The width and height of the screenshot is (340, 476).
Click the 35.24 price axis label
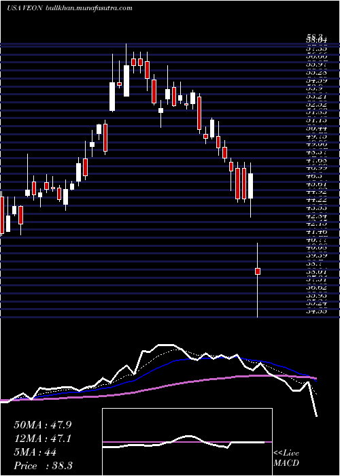[316, 303]
